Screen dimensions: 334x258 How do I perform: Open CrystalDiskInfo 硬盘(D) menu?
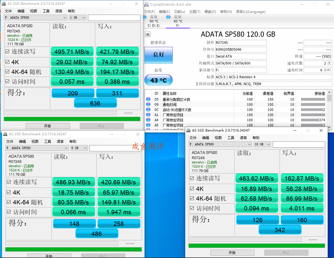(x=210, y=12)
